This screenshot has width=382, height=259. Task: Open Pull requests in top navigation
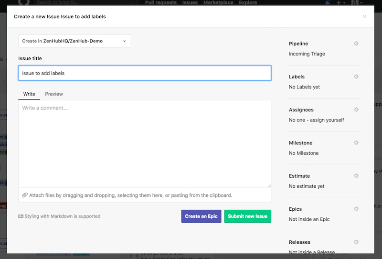tap(161, 2)
